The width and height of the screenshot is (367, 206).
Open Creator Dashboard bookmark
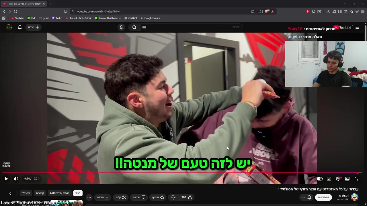pyautogui.click(x=108, y=18)
